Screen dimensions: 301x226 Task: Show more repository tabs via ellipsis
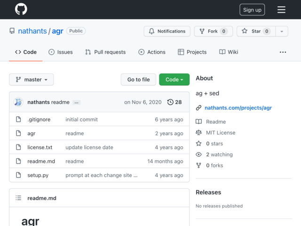pyautogui.click(x=283, y=52)
